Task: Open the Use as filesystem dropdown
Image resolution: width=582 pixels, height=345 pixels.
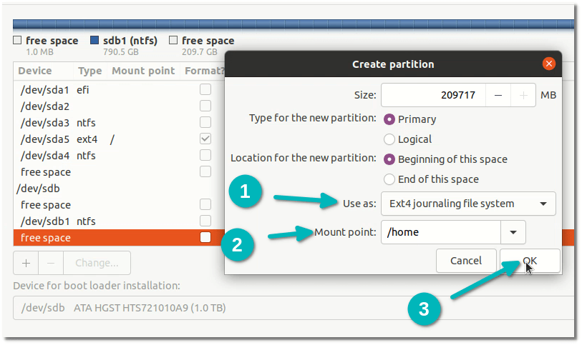Action: coord(468,204)
